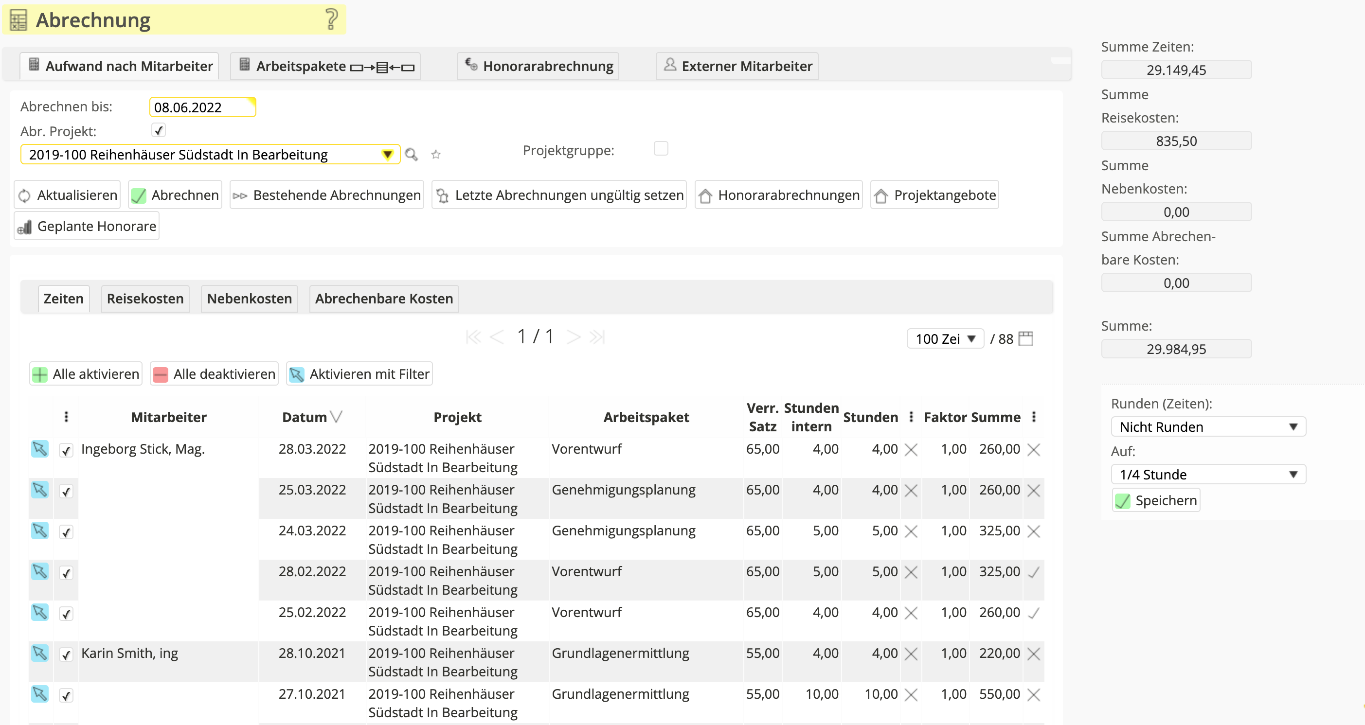Click X icon after Summe 550,00
Viewport: 1365px width, 725px height.
[1033, 694]
